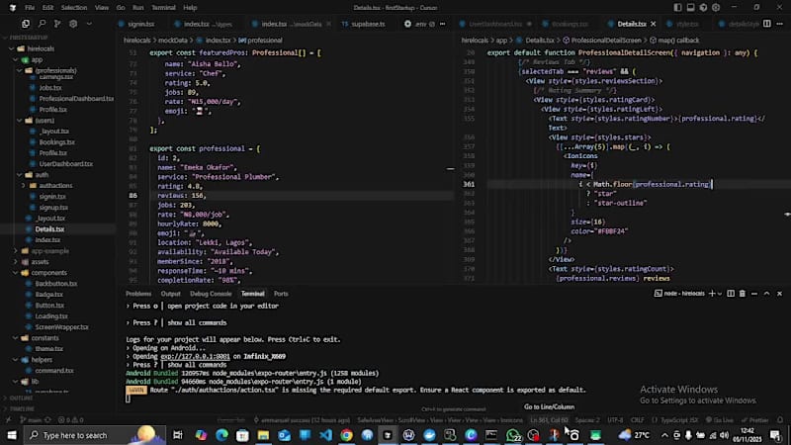Add a new terminal with plus icon

point(712,293)
